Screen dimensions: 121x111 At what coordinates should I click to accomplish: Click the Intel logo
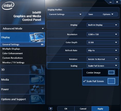(8, 6)
